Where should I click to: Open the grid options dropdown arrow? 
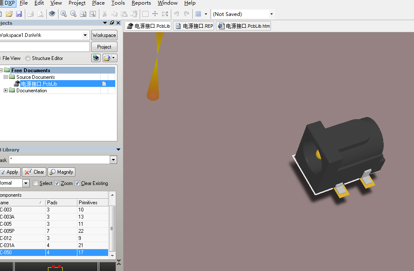206,14
